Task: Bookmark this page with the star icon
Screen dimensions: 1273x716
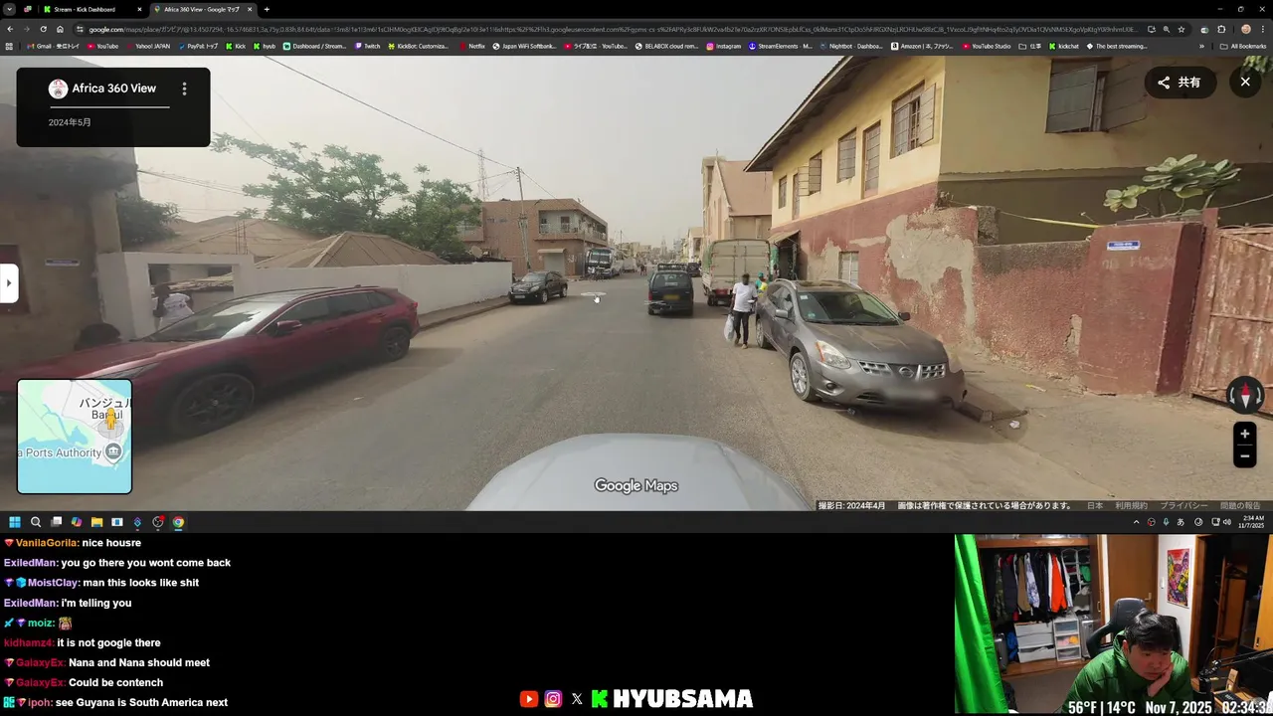Action: point(1182,29)
